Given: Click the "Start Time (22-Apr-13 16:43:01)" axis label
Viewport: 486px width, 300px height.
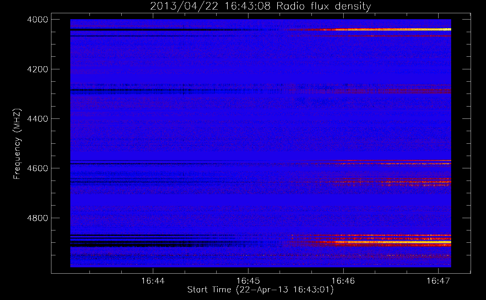Looking at the screenshot, I should coord(260,290).
